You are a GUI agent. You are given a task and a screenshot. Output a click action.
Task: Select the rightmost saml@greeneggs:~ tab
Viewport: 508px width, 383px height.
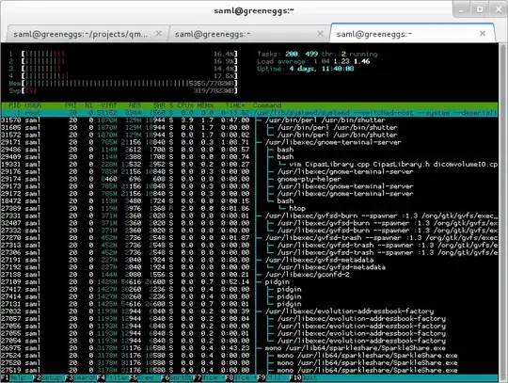[x=412, y=34]
